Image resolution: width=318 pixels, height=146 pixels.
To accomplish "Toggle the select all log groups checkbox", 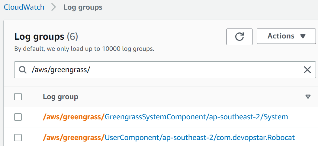I will [x=18, y=97].
